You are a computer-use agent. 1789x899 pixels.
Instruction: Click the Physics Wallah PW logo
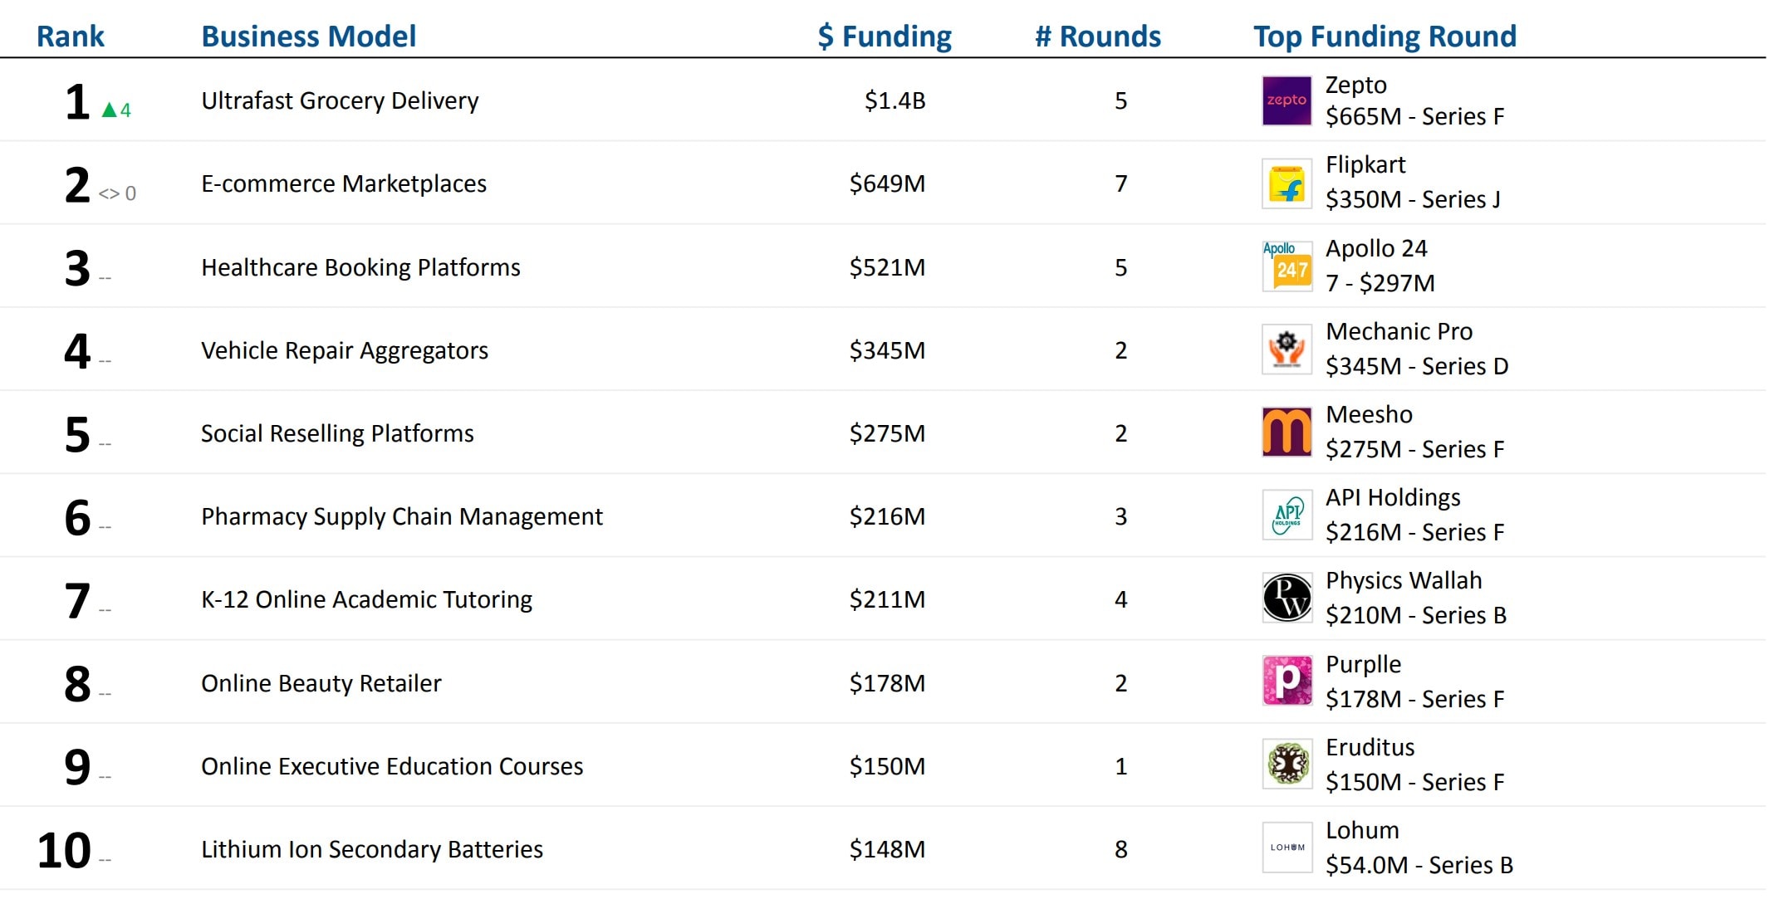pos(1287,599)
